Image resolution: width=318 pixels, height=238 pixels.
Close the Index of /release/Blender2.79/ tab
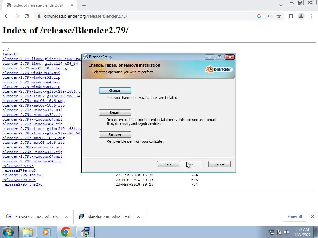point(72,6)
